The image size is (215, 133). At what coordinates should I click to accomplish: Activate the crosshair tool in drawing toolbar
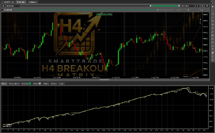pos(212,6)
